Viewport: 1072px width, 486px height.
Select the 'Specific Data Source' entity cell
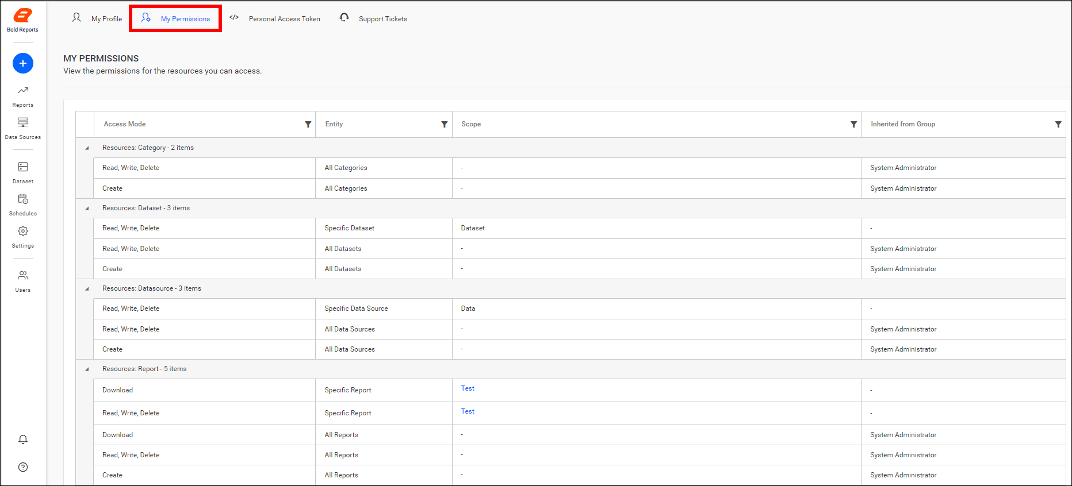[384, 308]
